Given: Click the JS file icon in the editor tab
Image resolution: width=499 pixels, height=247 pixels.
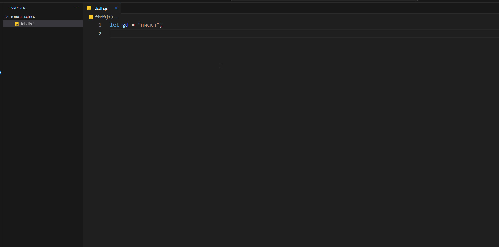Looking at the screenshot, I should tap(89, 8).
